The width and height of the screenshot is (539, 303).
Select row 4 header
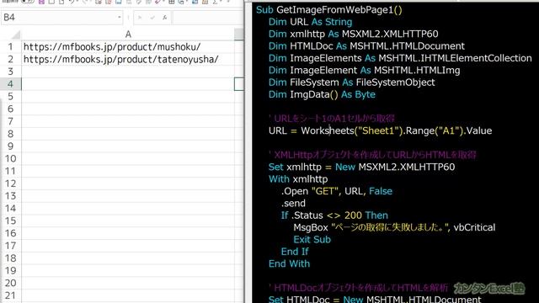click(11, 84)
